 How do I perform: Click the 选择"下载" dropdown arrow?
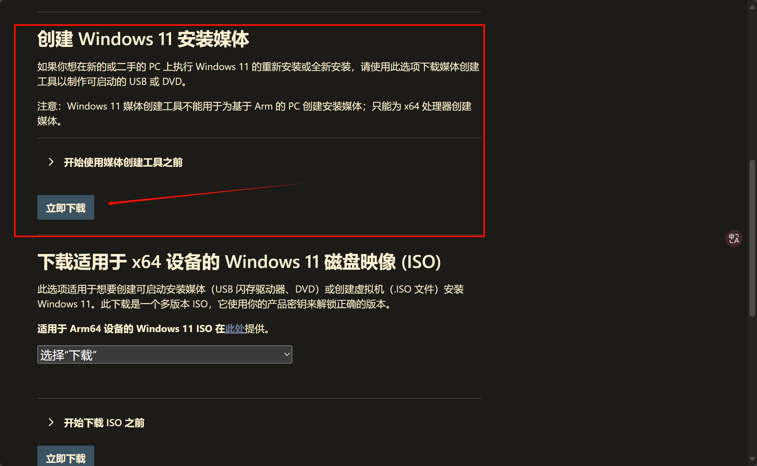[286, 355]
